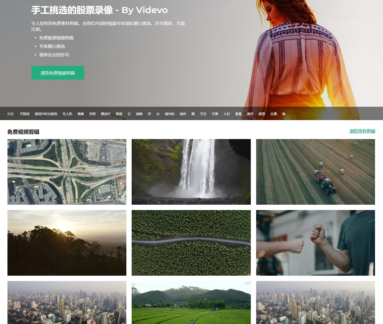Open the sunset over forest hill thumbnail
This screenshot has height=324, width=383.
[67, 243]
